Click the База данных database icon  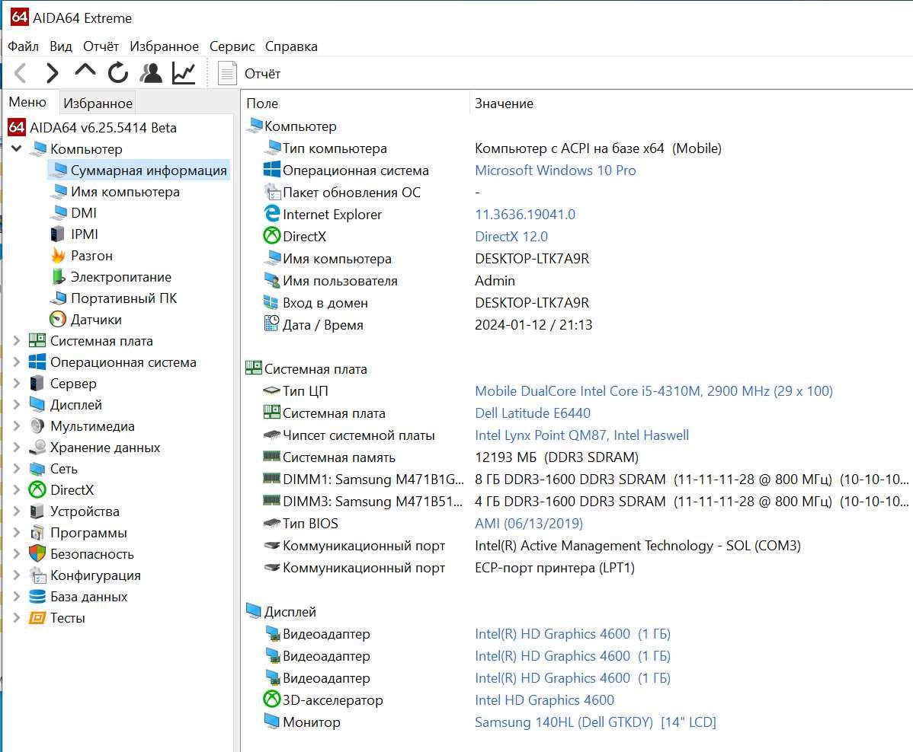click(37, 596)
